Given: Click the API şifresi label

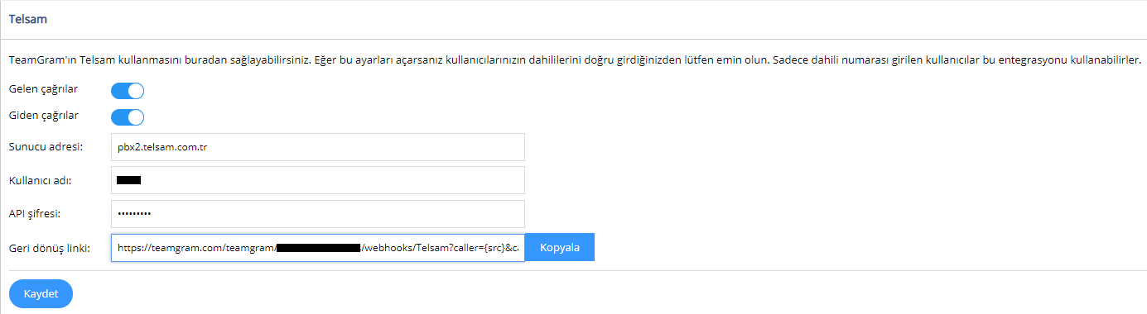Looking at the screenshot, I should [36, 214].
